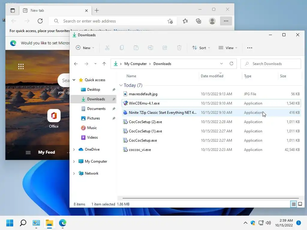Screen dimensions: 307x230
Task: Open volume control in system tray
Action: (268, 223)
